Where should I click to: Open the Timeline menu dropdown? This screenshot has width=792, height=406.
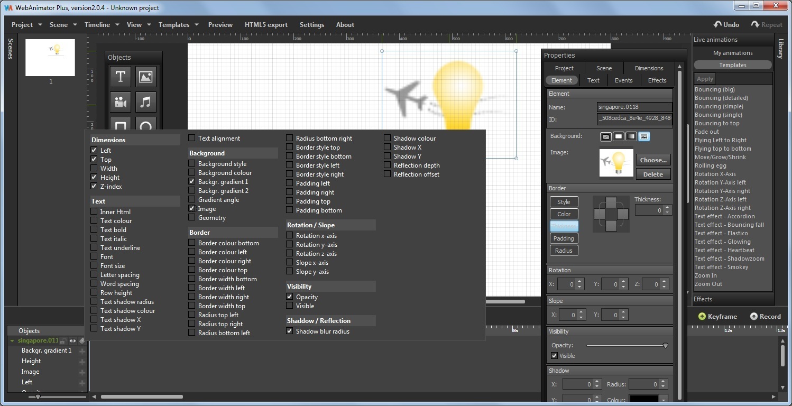pos(102,24)
